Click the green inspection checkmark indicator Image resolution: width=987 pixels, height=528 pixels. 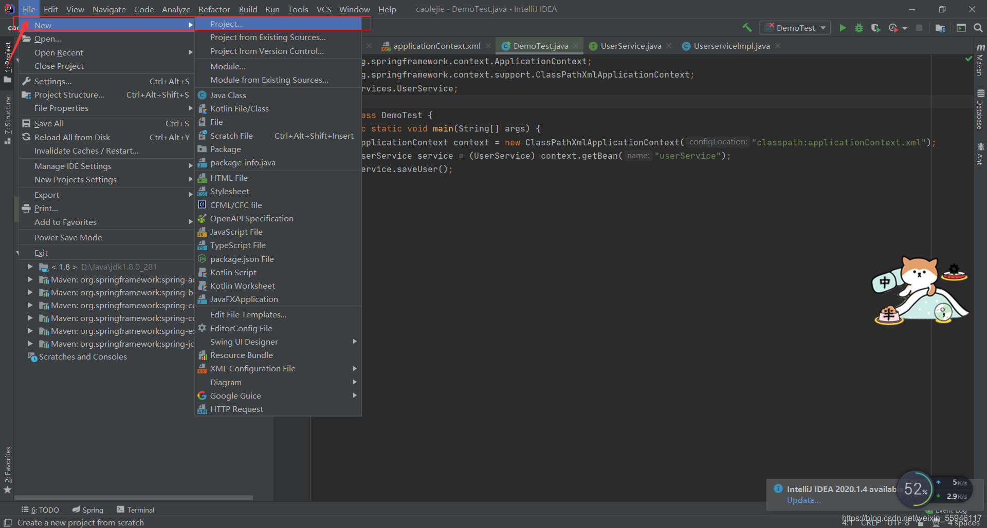pos(968,59)
